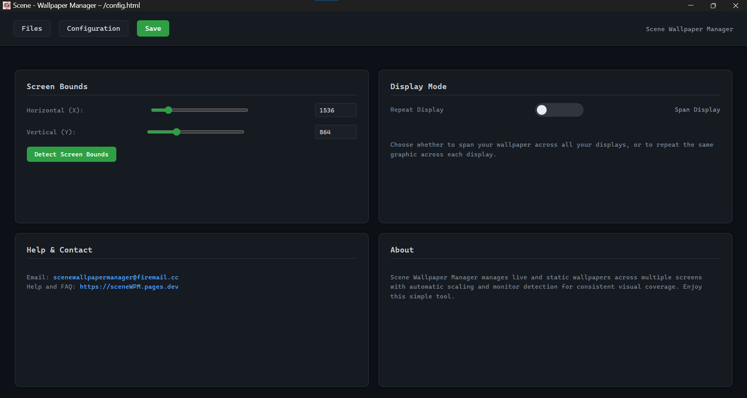Maximize the Wallpaper Manager window
This screenshot has height=398, width=747.
pos(713,5)
